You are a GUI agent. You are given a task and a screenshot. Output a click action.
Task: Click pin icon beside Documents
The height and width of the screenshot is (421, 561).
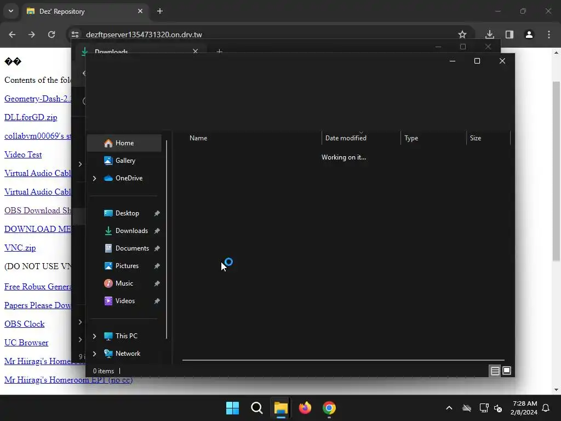[x=157, y=248]
